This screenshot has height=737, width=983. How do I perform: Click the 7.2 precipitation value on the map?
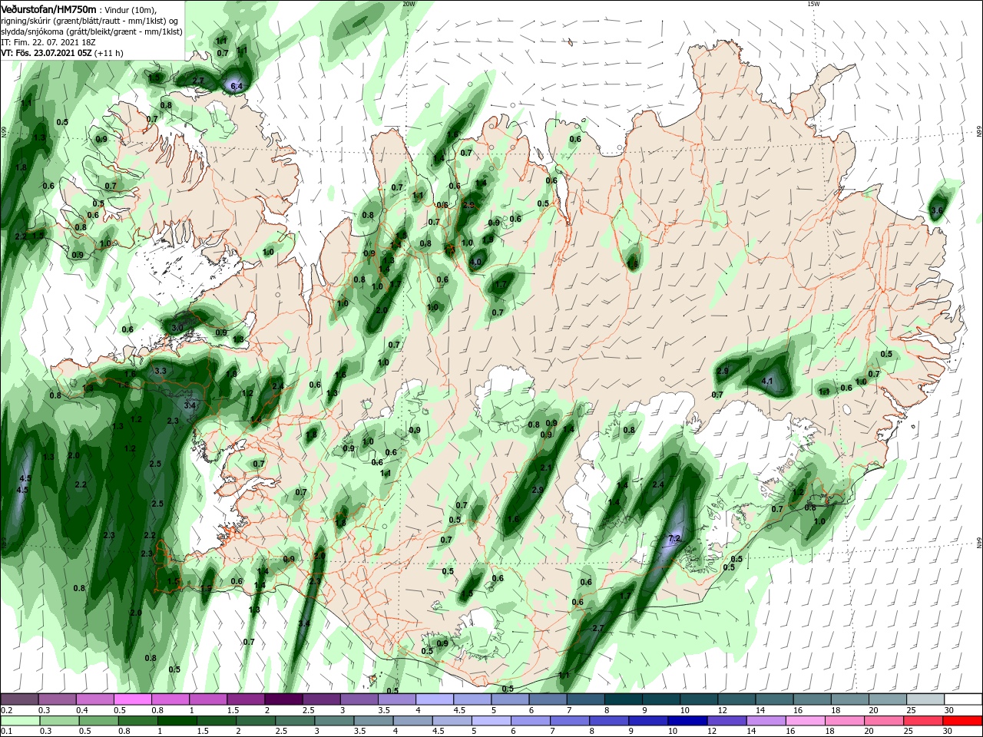pyautogui.click(x=674, y=538)
